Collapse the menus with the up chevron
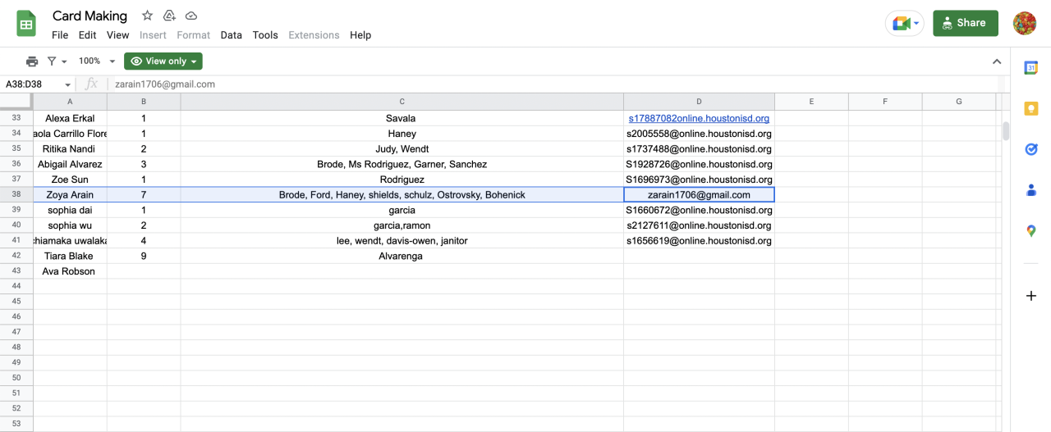1051x432 pixels. point(997,61)
